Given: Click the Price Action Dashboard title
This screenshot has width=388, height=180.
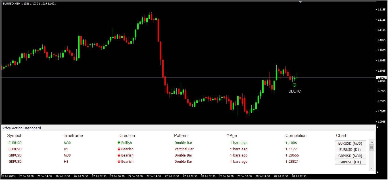Looking at the screenshot, I should 22,128.
